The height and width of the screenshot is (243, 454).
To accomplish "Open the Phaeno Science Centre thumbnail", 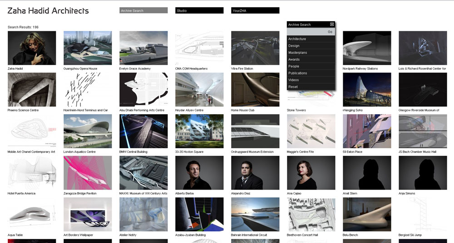I will tap(32, 90).
